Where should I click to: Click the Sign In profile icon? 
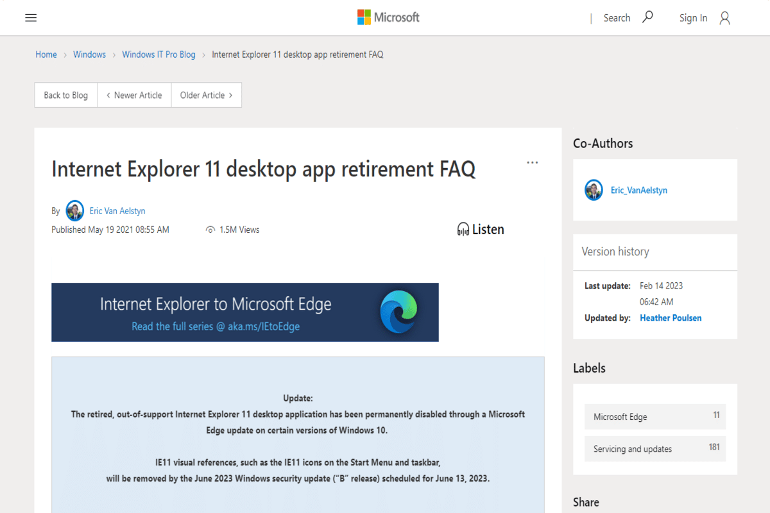[724, 17]
